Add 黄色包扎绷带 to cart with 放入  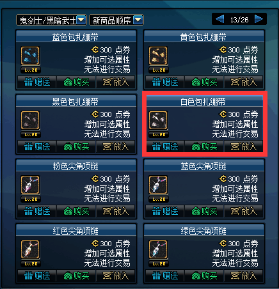(243, 82)
